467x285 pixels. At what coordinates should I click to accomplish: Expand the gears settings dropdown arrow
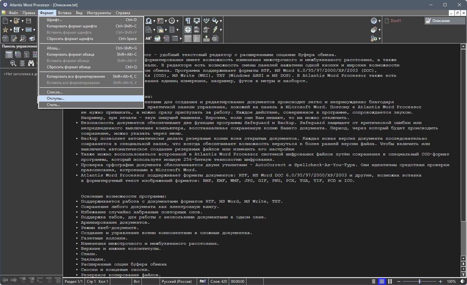point(380,39)
